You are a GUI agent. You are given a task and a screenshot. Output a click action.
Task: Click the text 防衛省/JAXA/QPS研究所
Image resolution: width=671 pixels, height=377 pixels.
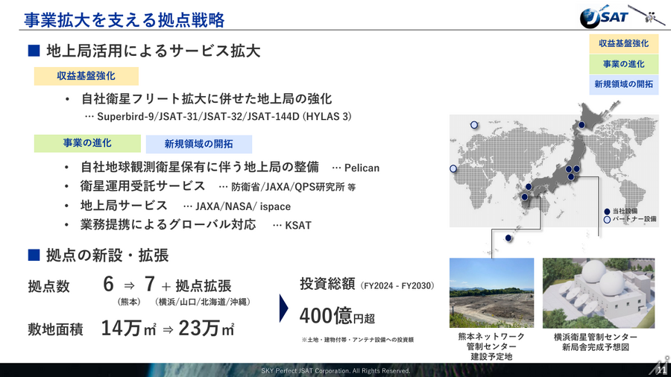point(288,187)
